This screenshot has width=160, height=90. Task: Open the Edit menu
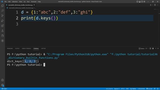(9, 1)
